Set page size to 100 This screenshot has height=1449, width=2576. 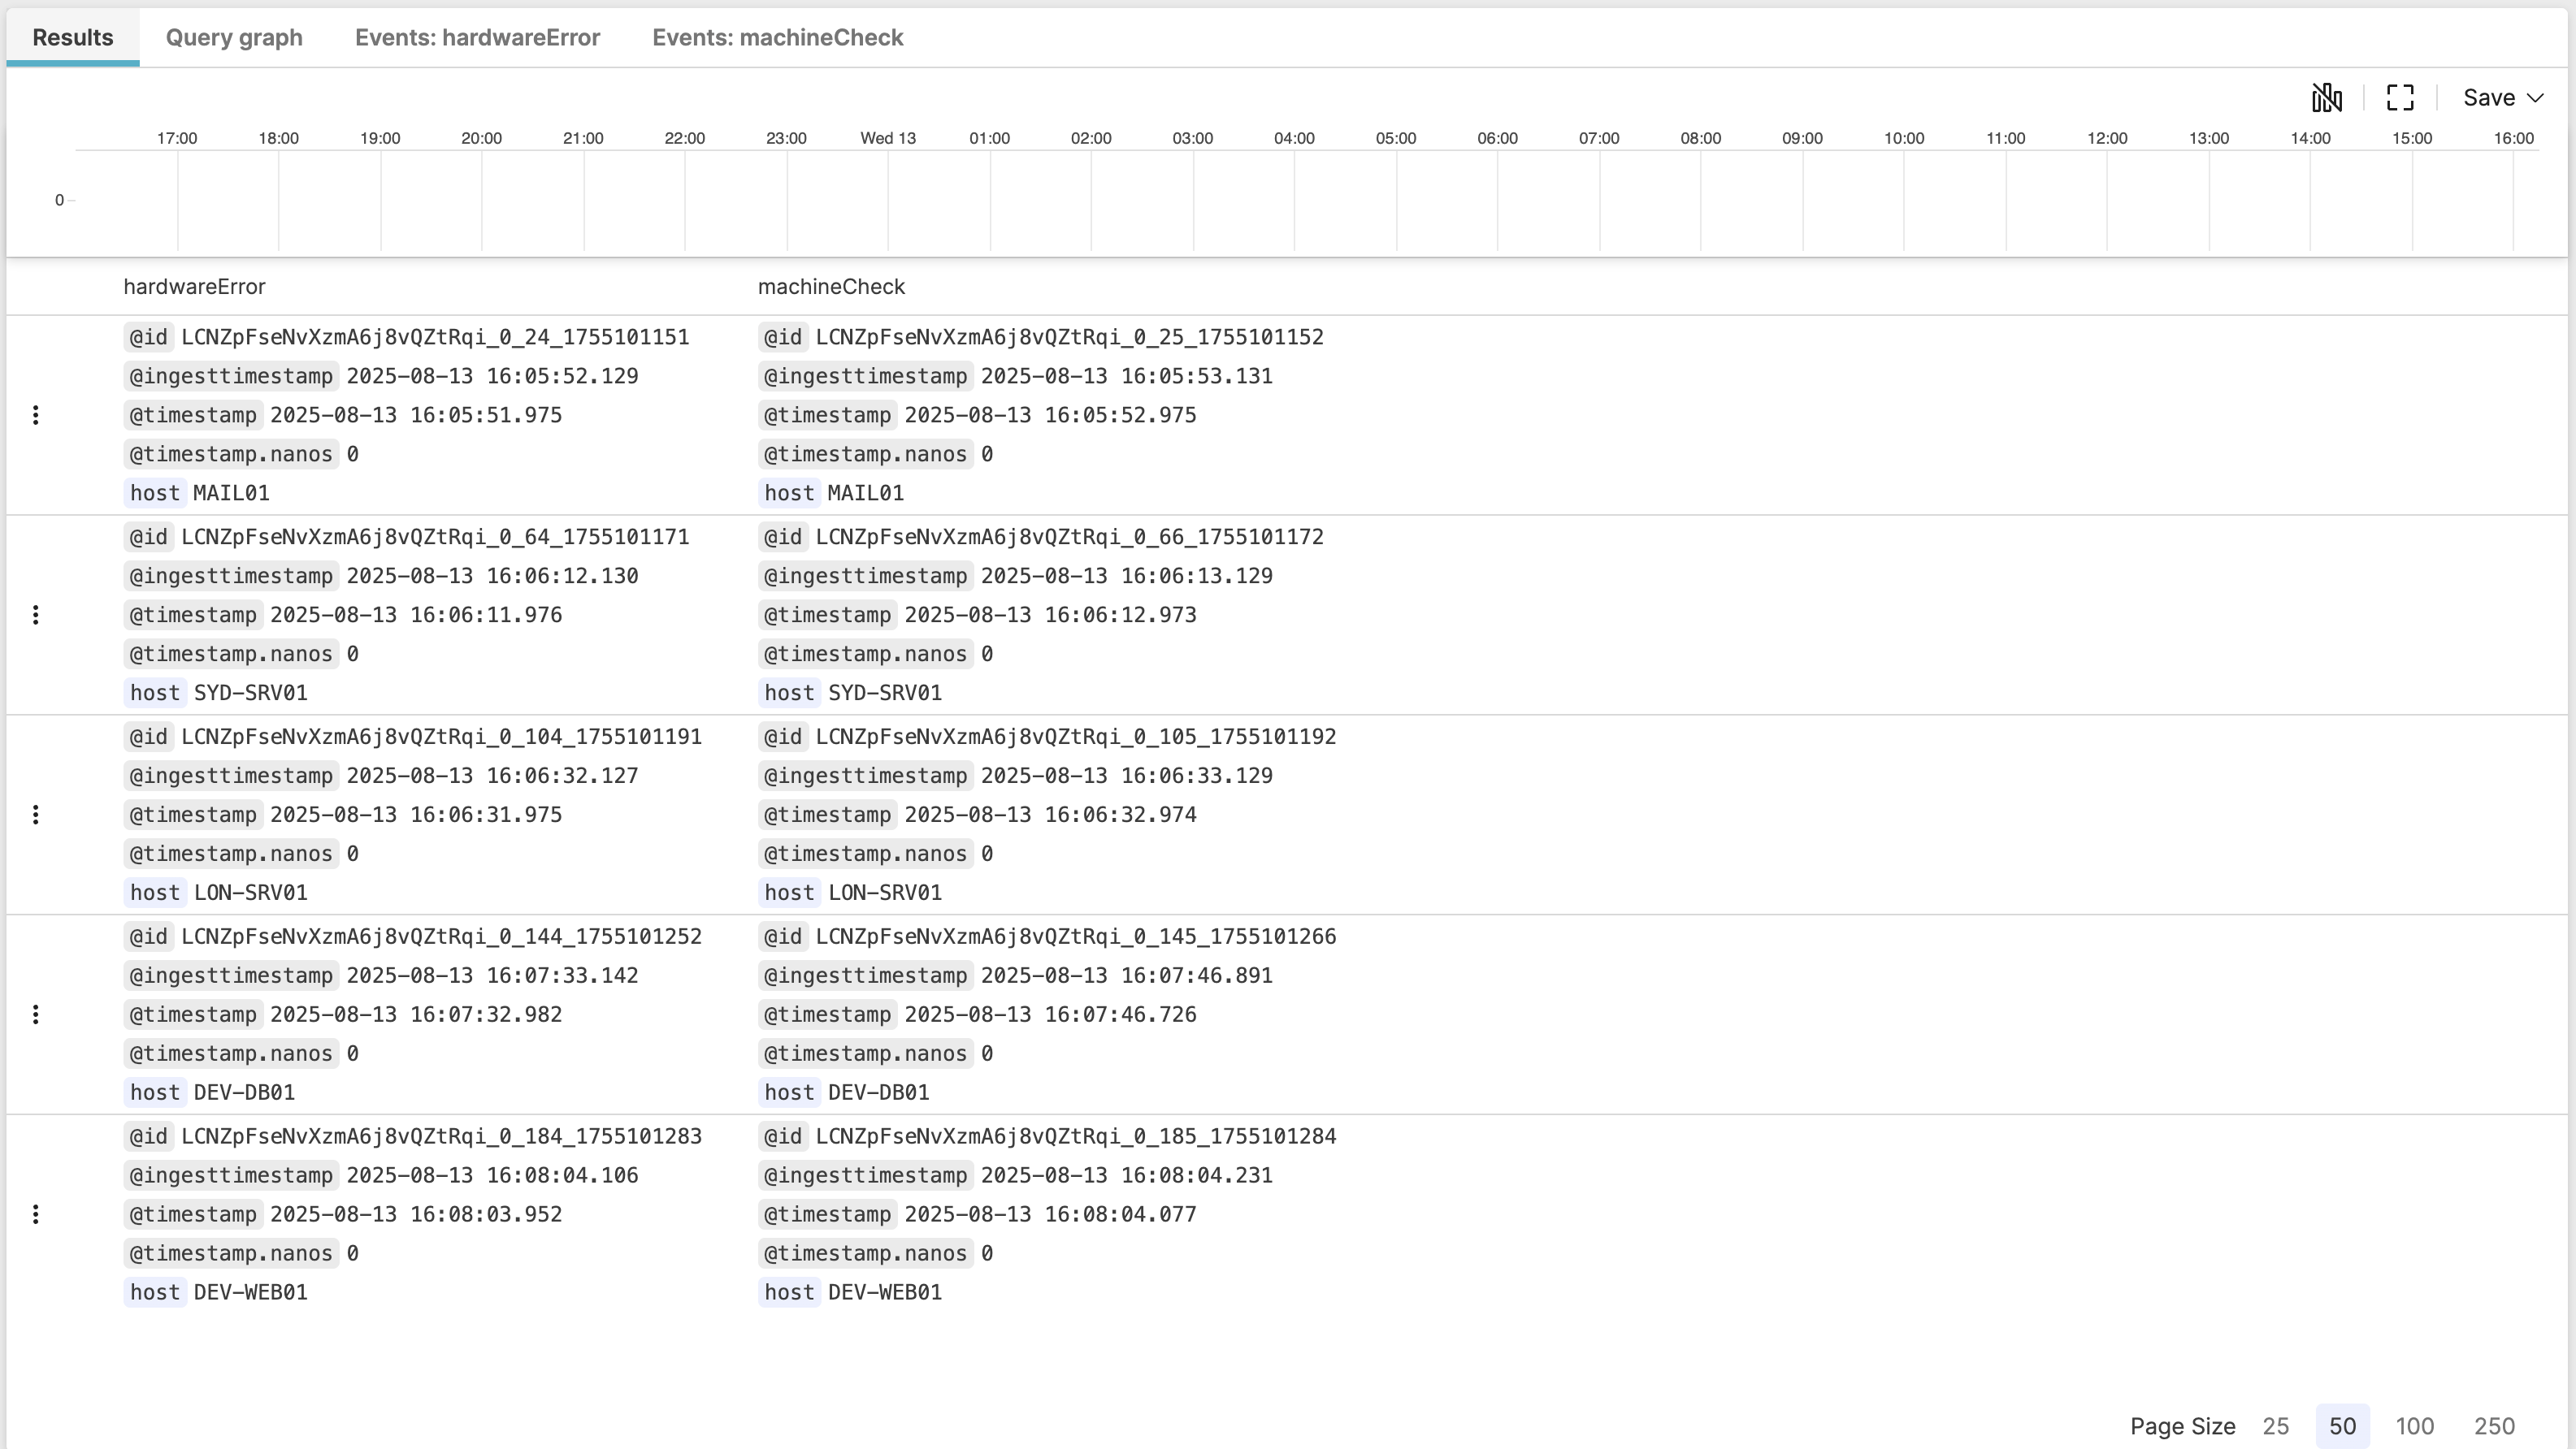point(2414,1426)
